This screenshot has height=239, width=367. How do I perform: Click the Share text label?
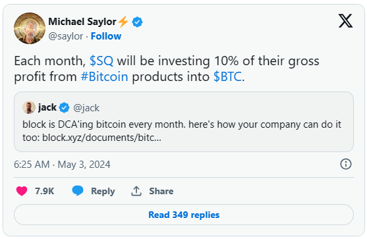tap(161, 191)
